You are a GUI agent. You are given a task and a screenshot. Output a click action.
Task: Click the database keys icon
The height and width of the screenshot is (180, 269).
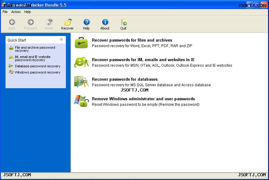point(81,82)
